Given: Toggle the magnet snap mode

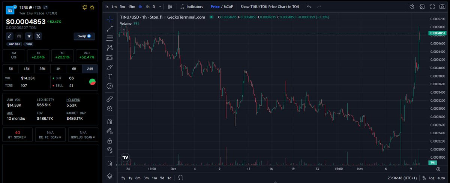Looking at the screenshot, I should 110,122.
